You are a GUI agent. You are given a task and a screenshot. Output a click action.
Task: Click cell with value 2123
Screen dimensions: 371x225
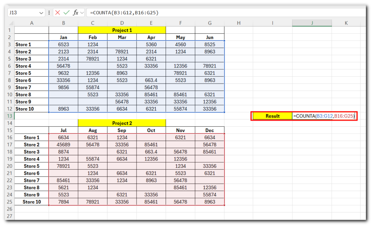(63, 51)
